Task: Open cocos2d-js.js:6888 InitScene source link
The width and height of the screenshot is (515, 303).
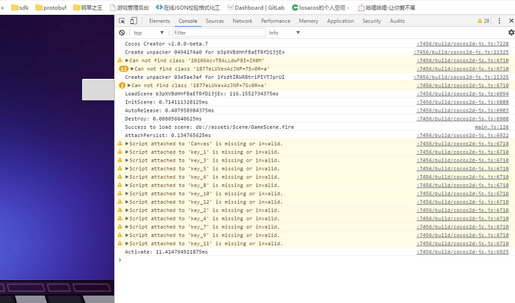Action: click(463, 102)
